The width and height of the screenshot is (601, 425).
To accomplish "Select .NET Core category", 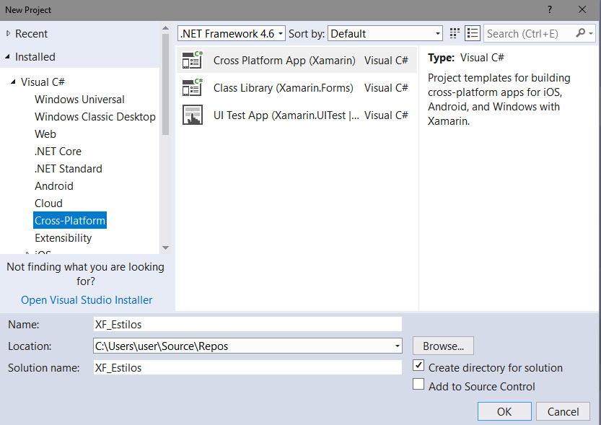I will 58,151.
